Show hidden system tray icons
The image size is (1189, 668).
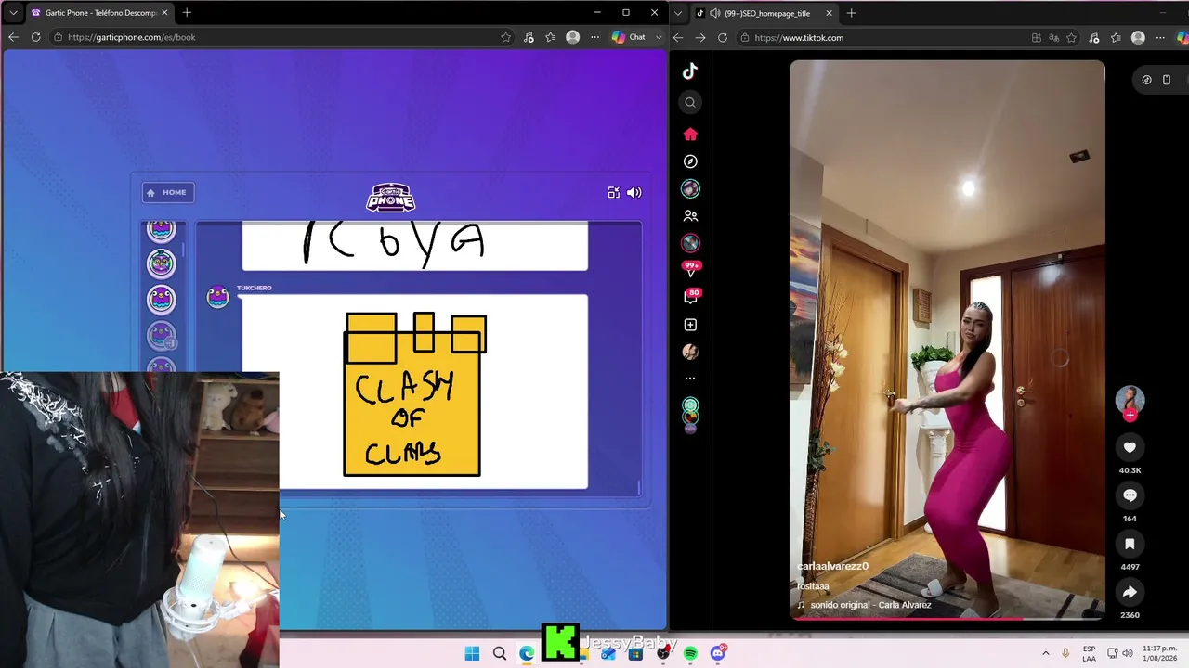click(1045, 653)
